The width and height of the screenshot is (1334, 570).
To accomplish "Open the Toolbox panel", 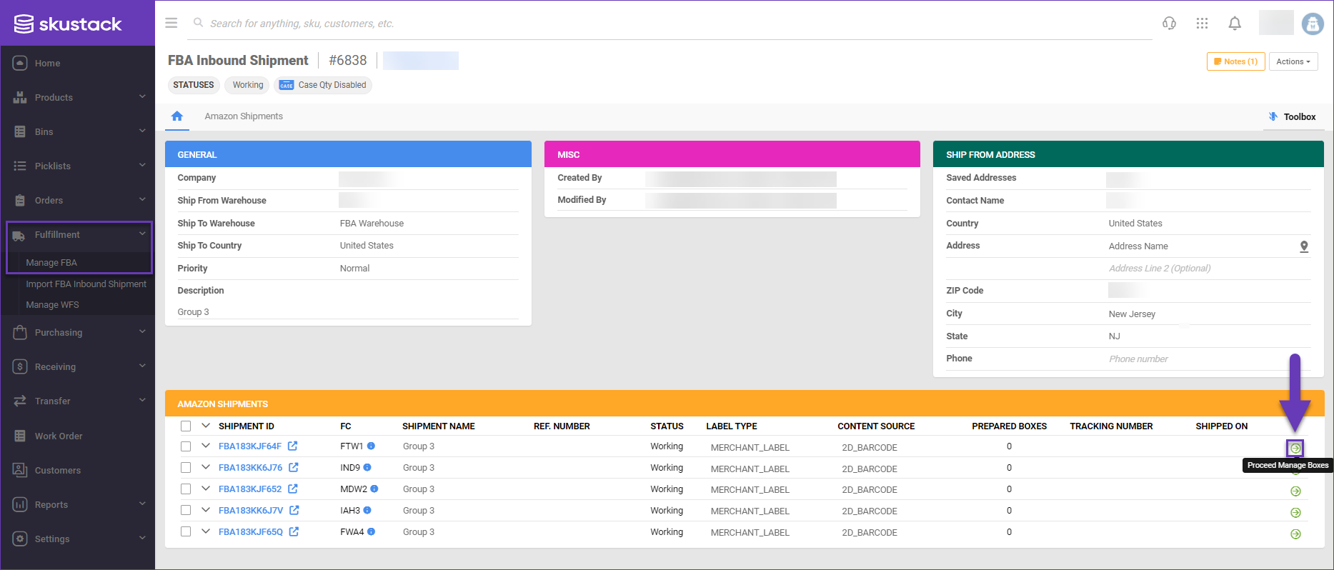I will click(x=1292, y=116).
